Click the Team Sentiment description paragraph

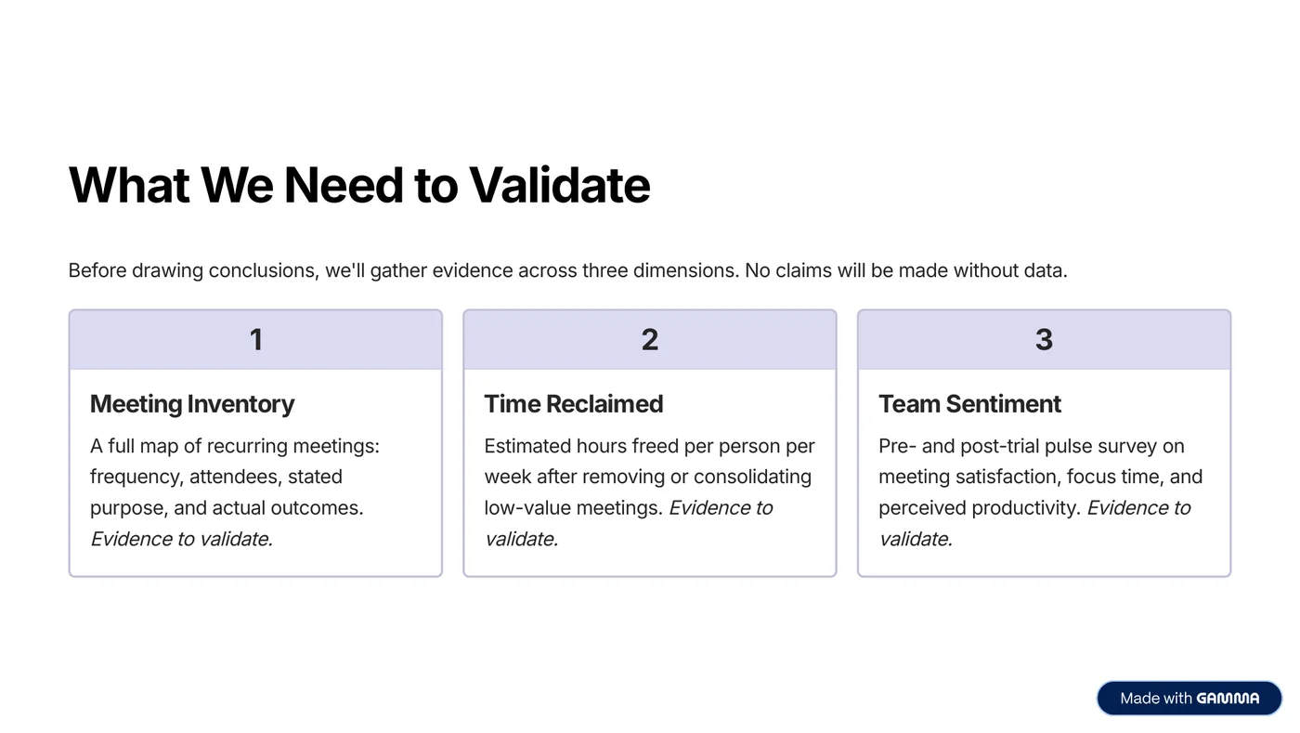pyautogui.click(x=1040, y=492)
